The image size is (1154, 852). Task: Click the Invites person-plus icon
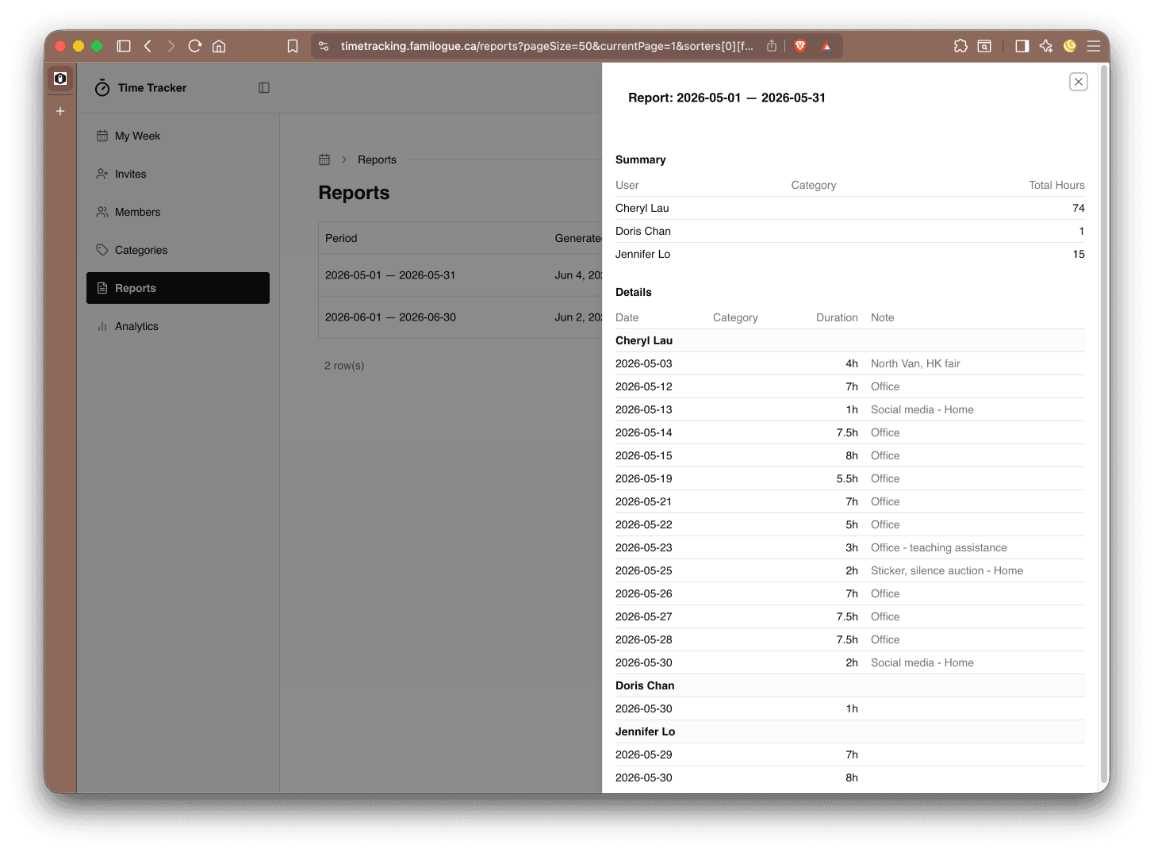tap(102, 174)
